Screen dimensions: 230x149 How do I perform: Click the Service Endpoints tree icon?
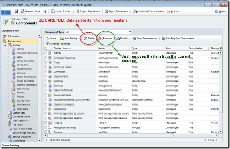(10, 137)
